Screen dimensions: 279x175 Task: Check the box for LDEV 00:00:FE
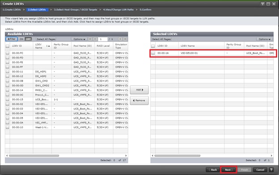[7, 62]
